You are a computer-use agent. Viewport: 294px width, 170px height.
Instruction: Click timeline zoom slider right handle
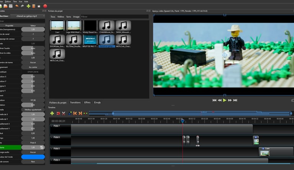[x=291, y=113]
